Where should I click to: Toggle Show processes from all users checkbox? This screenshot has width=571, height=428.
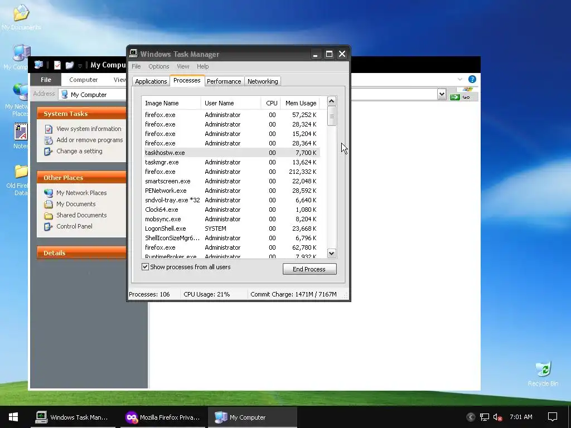point(146,267)
